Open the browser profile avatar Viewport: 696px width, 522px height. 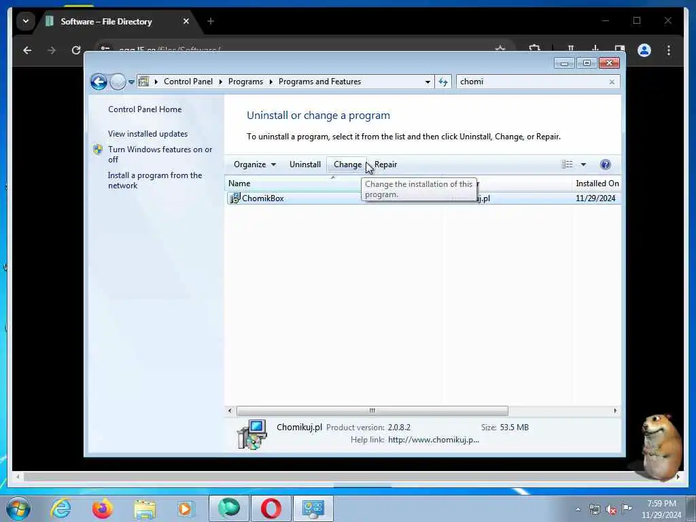(644, 50)
